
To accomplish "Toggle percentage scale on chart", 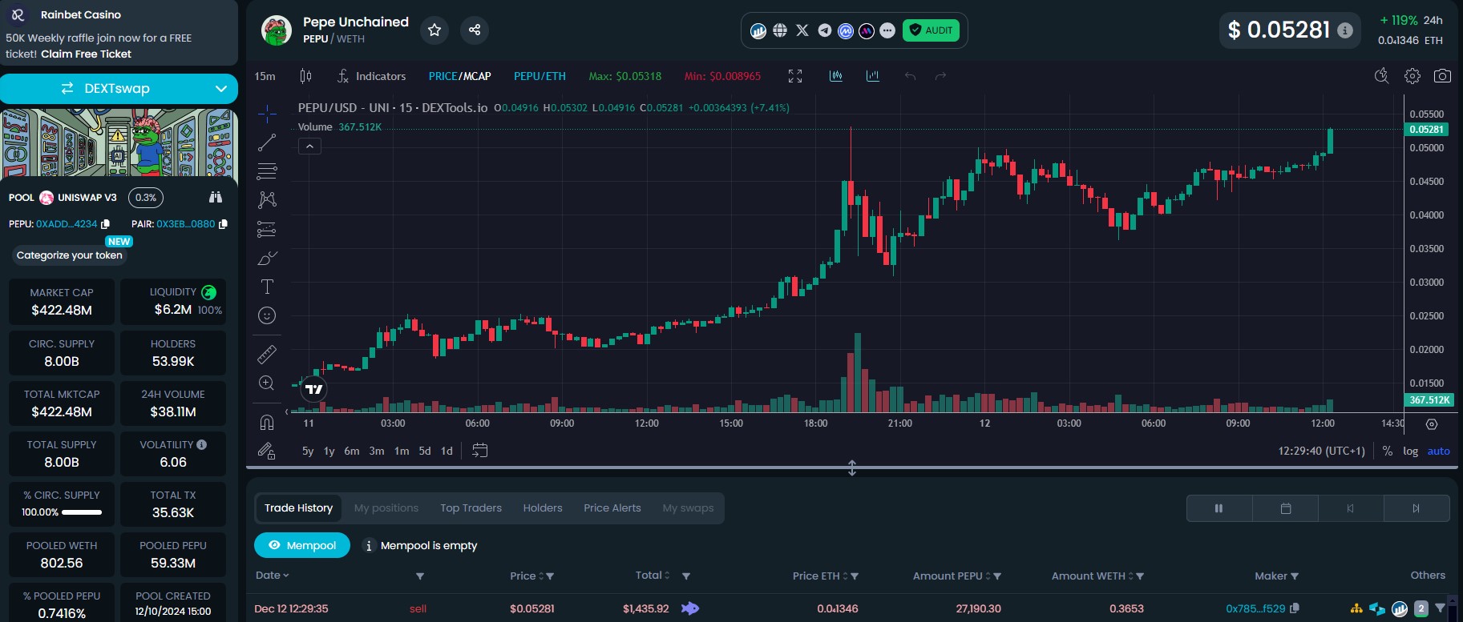I will click(x=1388, y=451).
